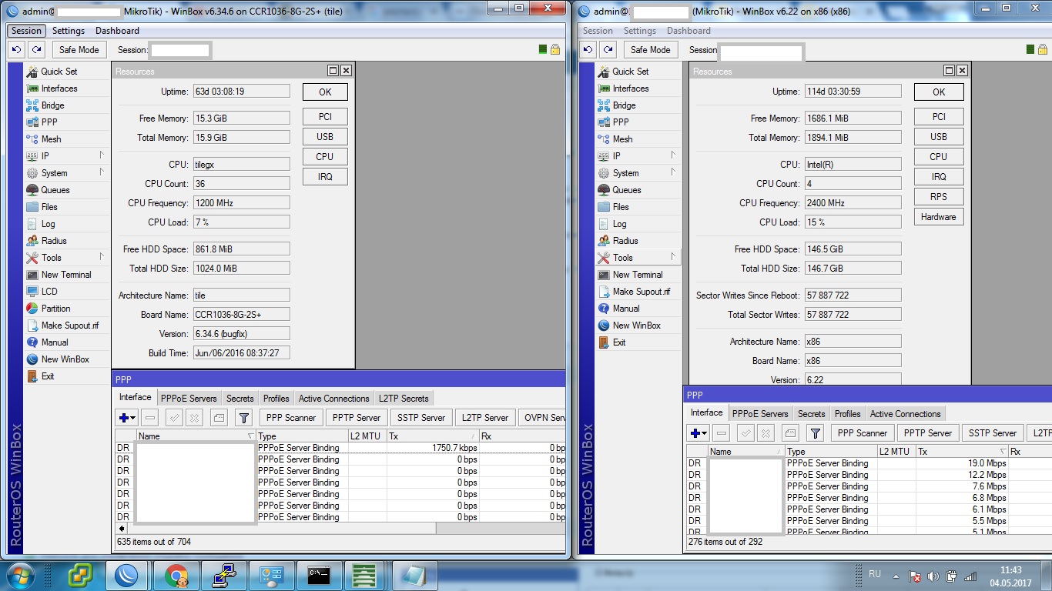The height and width of the screenshot is (591, 1052).
Task: Click the IRQ button in left Resources window
Action: tap(324, 177)
